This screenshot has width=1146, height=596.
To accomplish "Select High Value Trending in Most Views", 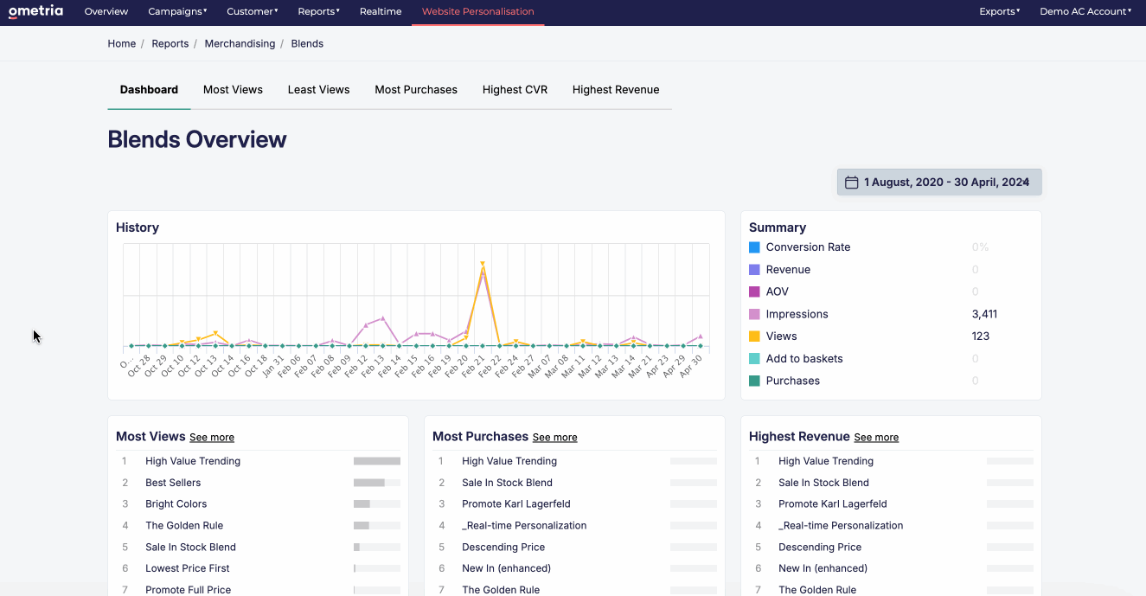I will click(193, 461).
